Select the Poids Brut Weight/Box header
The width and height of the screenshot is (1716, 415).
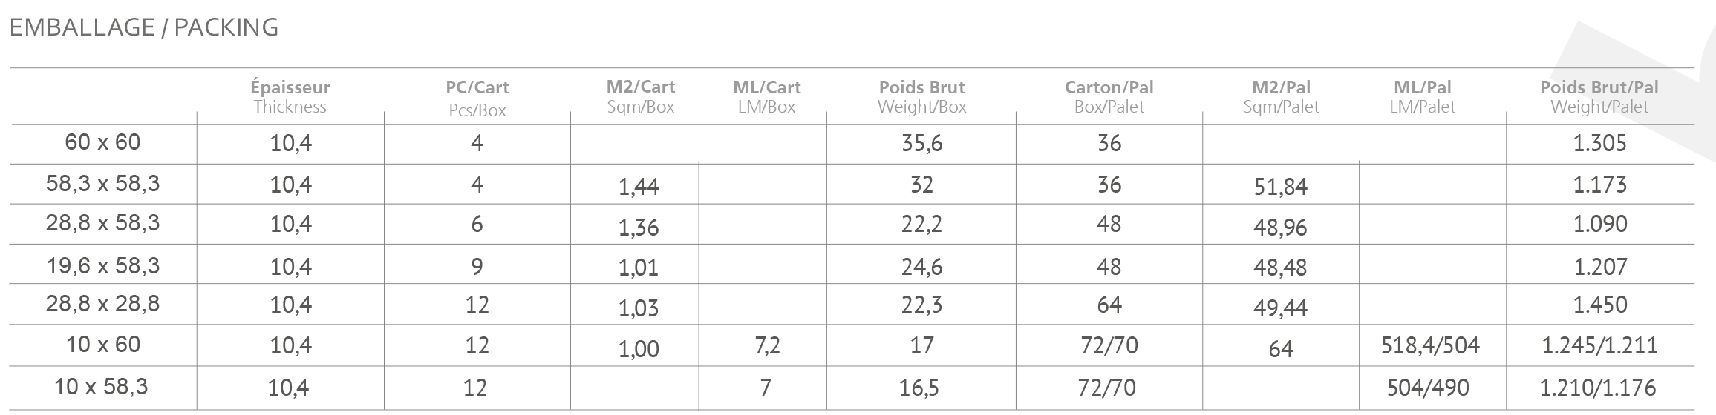click(922, 97)
